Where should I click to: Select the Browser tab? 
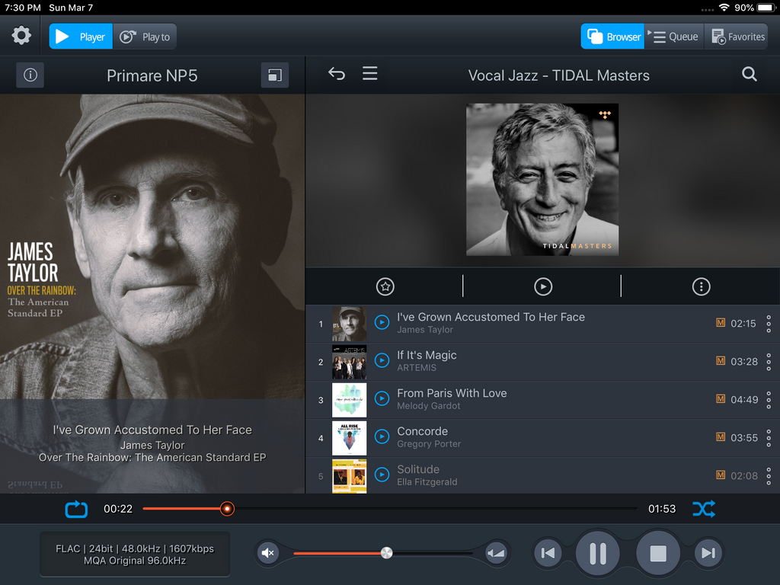(612, 37)
